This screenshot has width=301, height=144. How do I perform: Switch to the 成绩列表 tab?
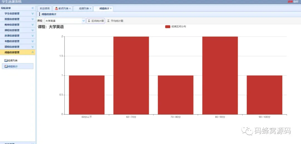tap(83, 9)
